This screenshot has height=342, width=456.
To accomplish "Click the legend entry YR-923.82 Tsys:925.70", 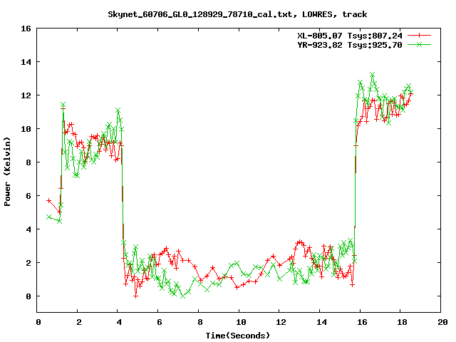I will point(350,45).
